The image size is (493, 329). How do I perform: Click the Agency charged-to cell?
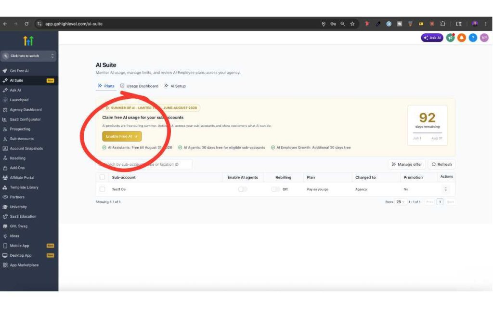tap(361, 189)
